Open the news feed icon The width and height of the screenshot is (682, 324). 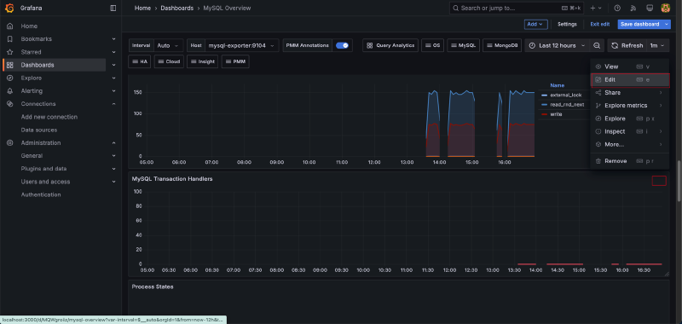pos(633,8)
